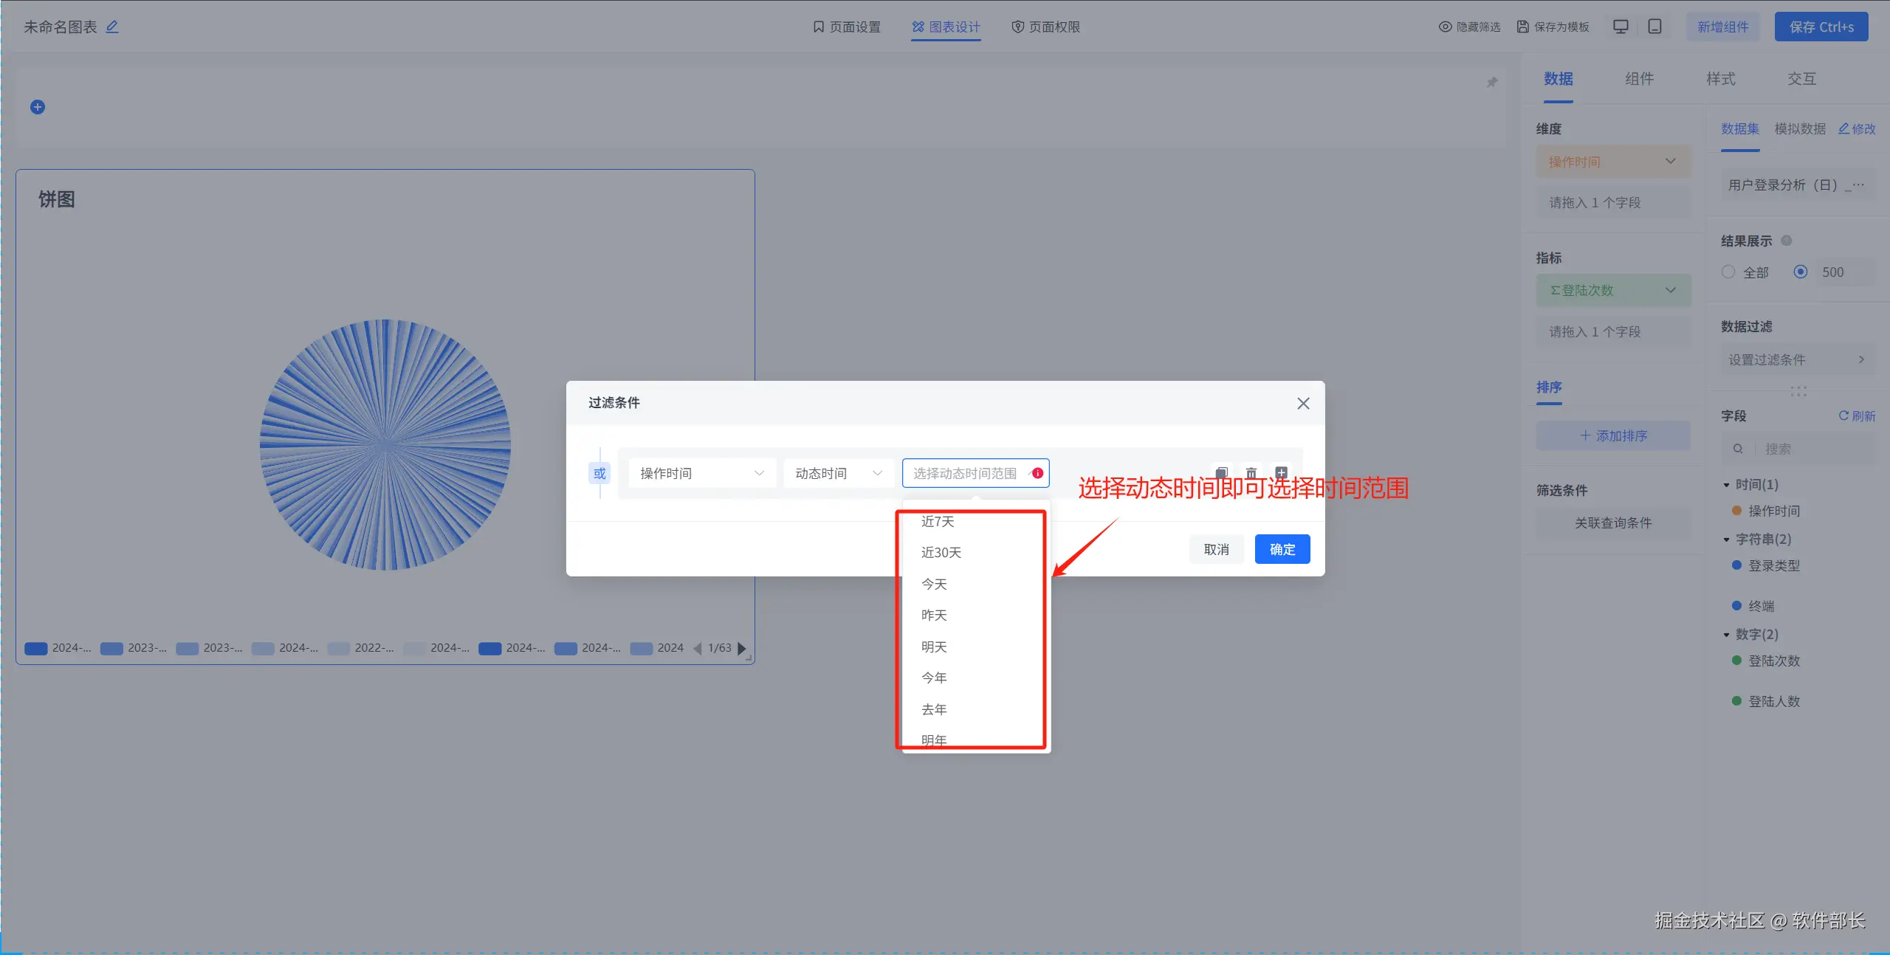The width and height of the screenshot is (1890, 955).
Task: Delete the filter condition with trash icon
Action: (1251, 472)
